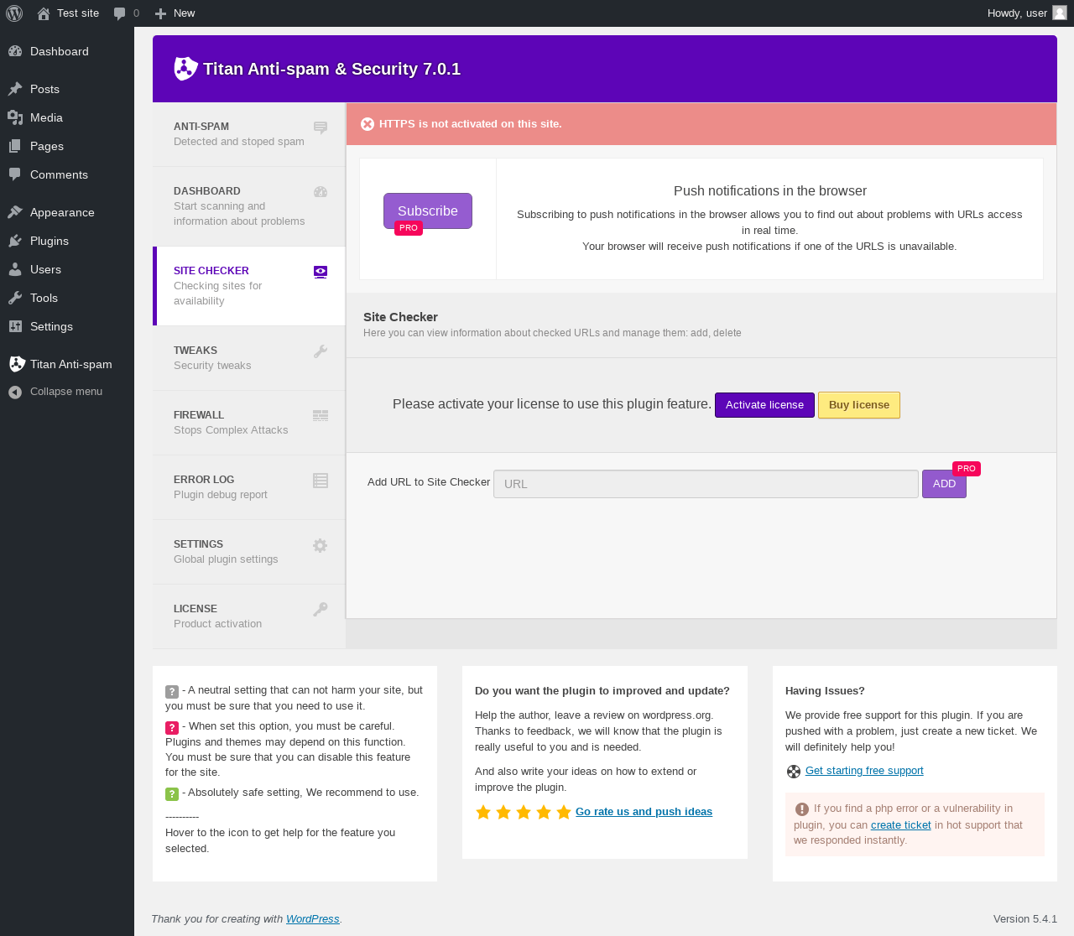Click the vulnerability notice exclamation icon
This screenshot has height=936, width=1074.
pos(802,809)
